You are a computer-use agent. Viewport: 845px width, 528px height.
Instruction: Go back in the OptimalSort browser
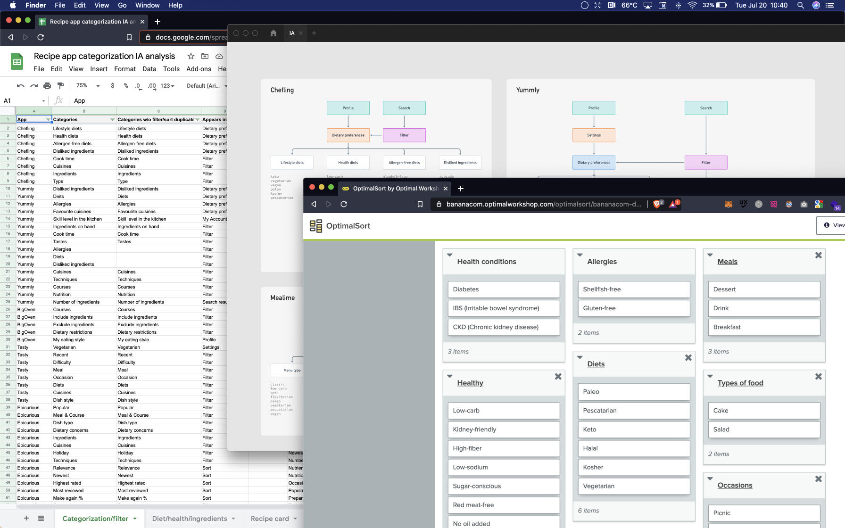[314, 204]
